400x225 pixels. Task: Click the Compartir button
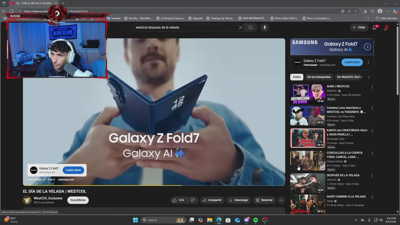(x=212, y=200)
